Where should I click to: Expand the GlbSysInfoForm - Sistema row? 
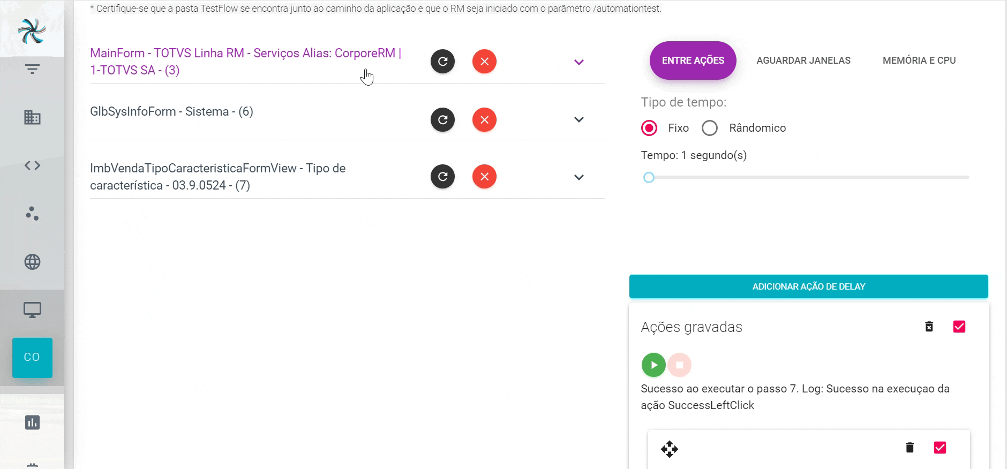578,119
